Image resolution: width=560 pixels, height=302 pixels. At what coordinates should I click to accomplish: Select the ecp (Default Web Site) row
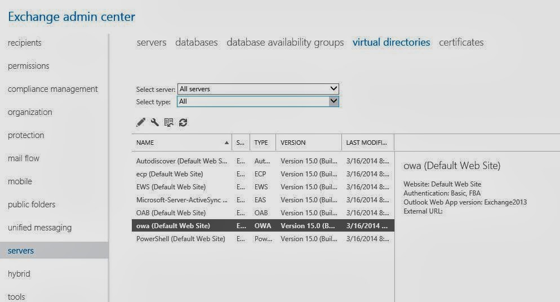click(170, 174)
